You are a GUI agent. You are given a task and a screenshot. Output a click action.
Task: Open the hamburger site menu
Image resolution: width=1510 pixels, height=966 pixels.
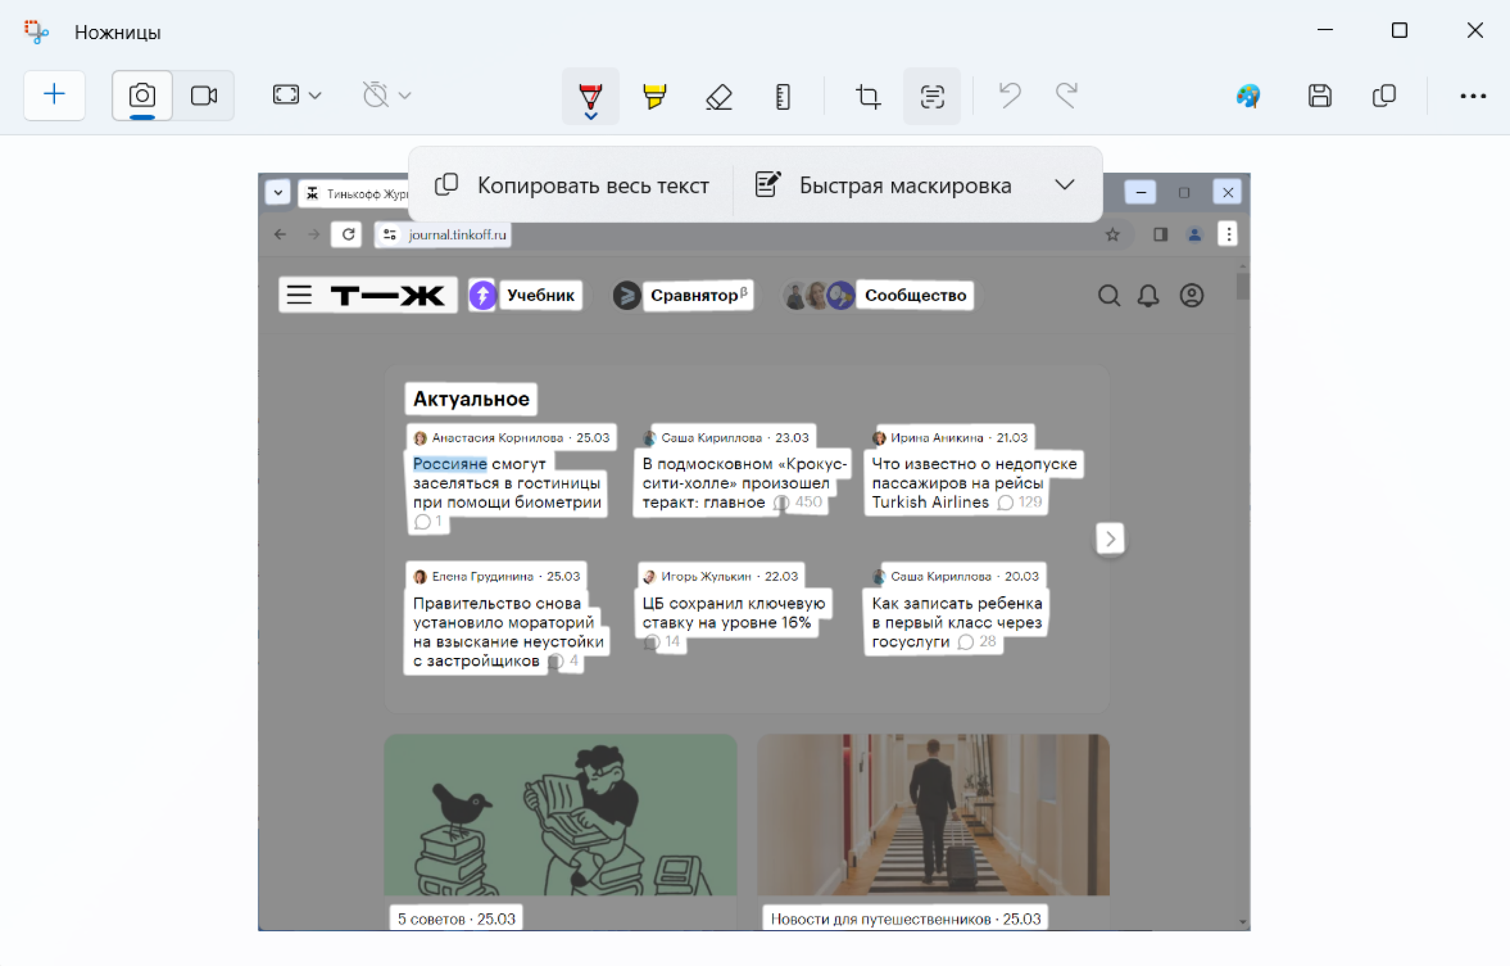pos(299,295)
